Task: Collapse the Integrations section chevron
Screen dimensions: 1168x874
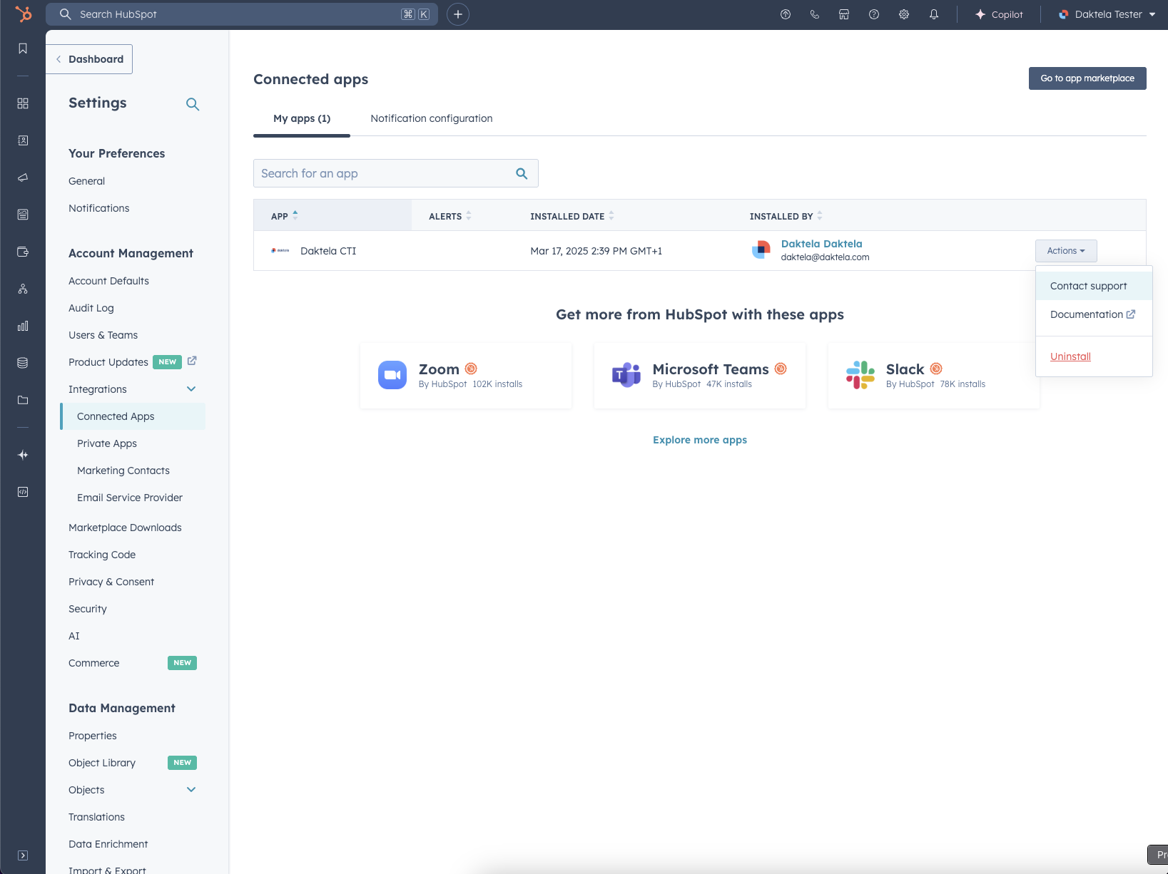Action: (x=191, y=389)
